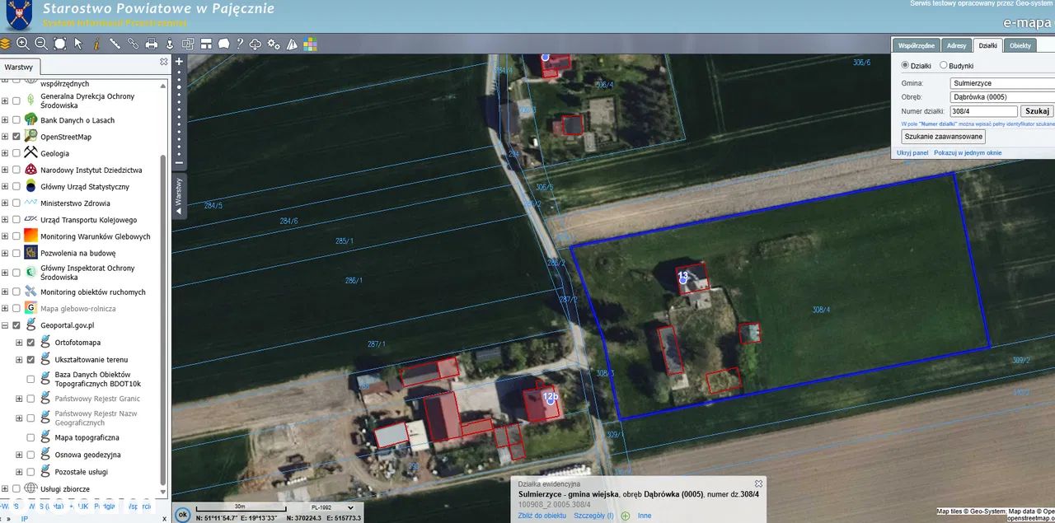Open the print map tool
The height and width of the screenshot is (523, 1055).
point(152,44)
